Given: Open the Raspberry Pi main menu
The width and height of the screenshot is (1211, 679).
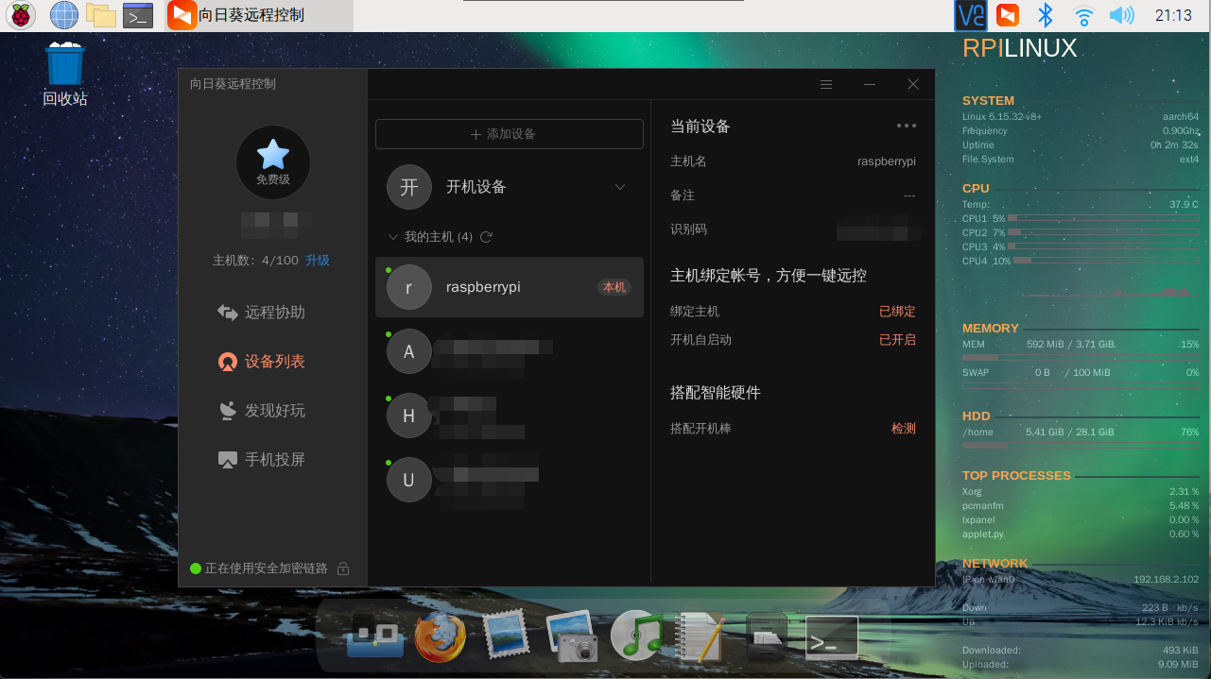Looking at the screenshot, I should click(21, 15).
